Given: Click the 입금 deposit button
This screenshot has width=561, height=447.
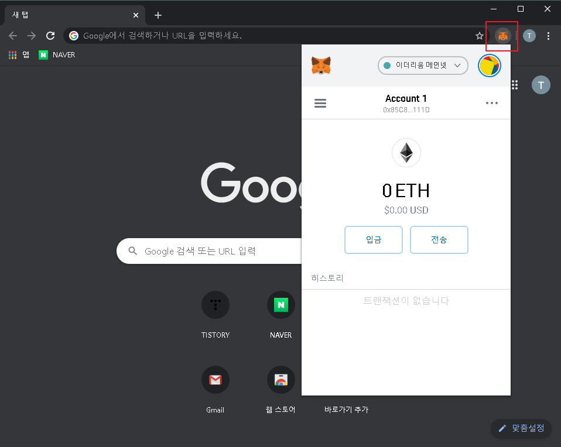Looking at the screenshot, I should (x=374, y=240).
